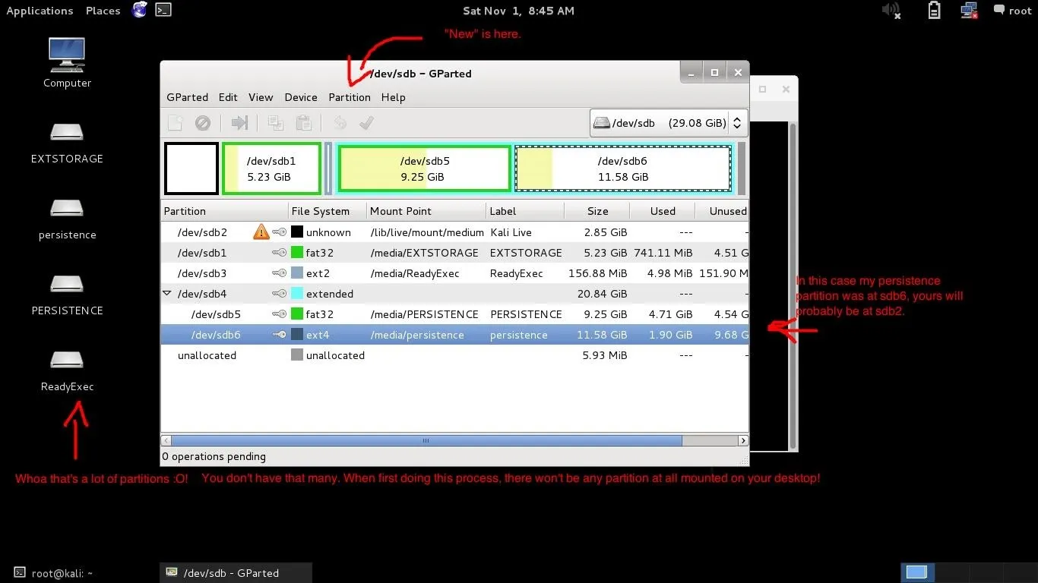The height and width of the screenshot is (583, 1038).
Task: Click the Undo last operation icon
Action: (x=340, y=123)
